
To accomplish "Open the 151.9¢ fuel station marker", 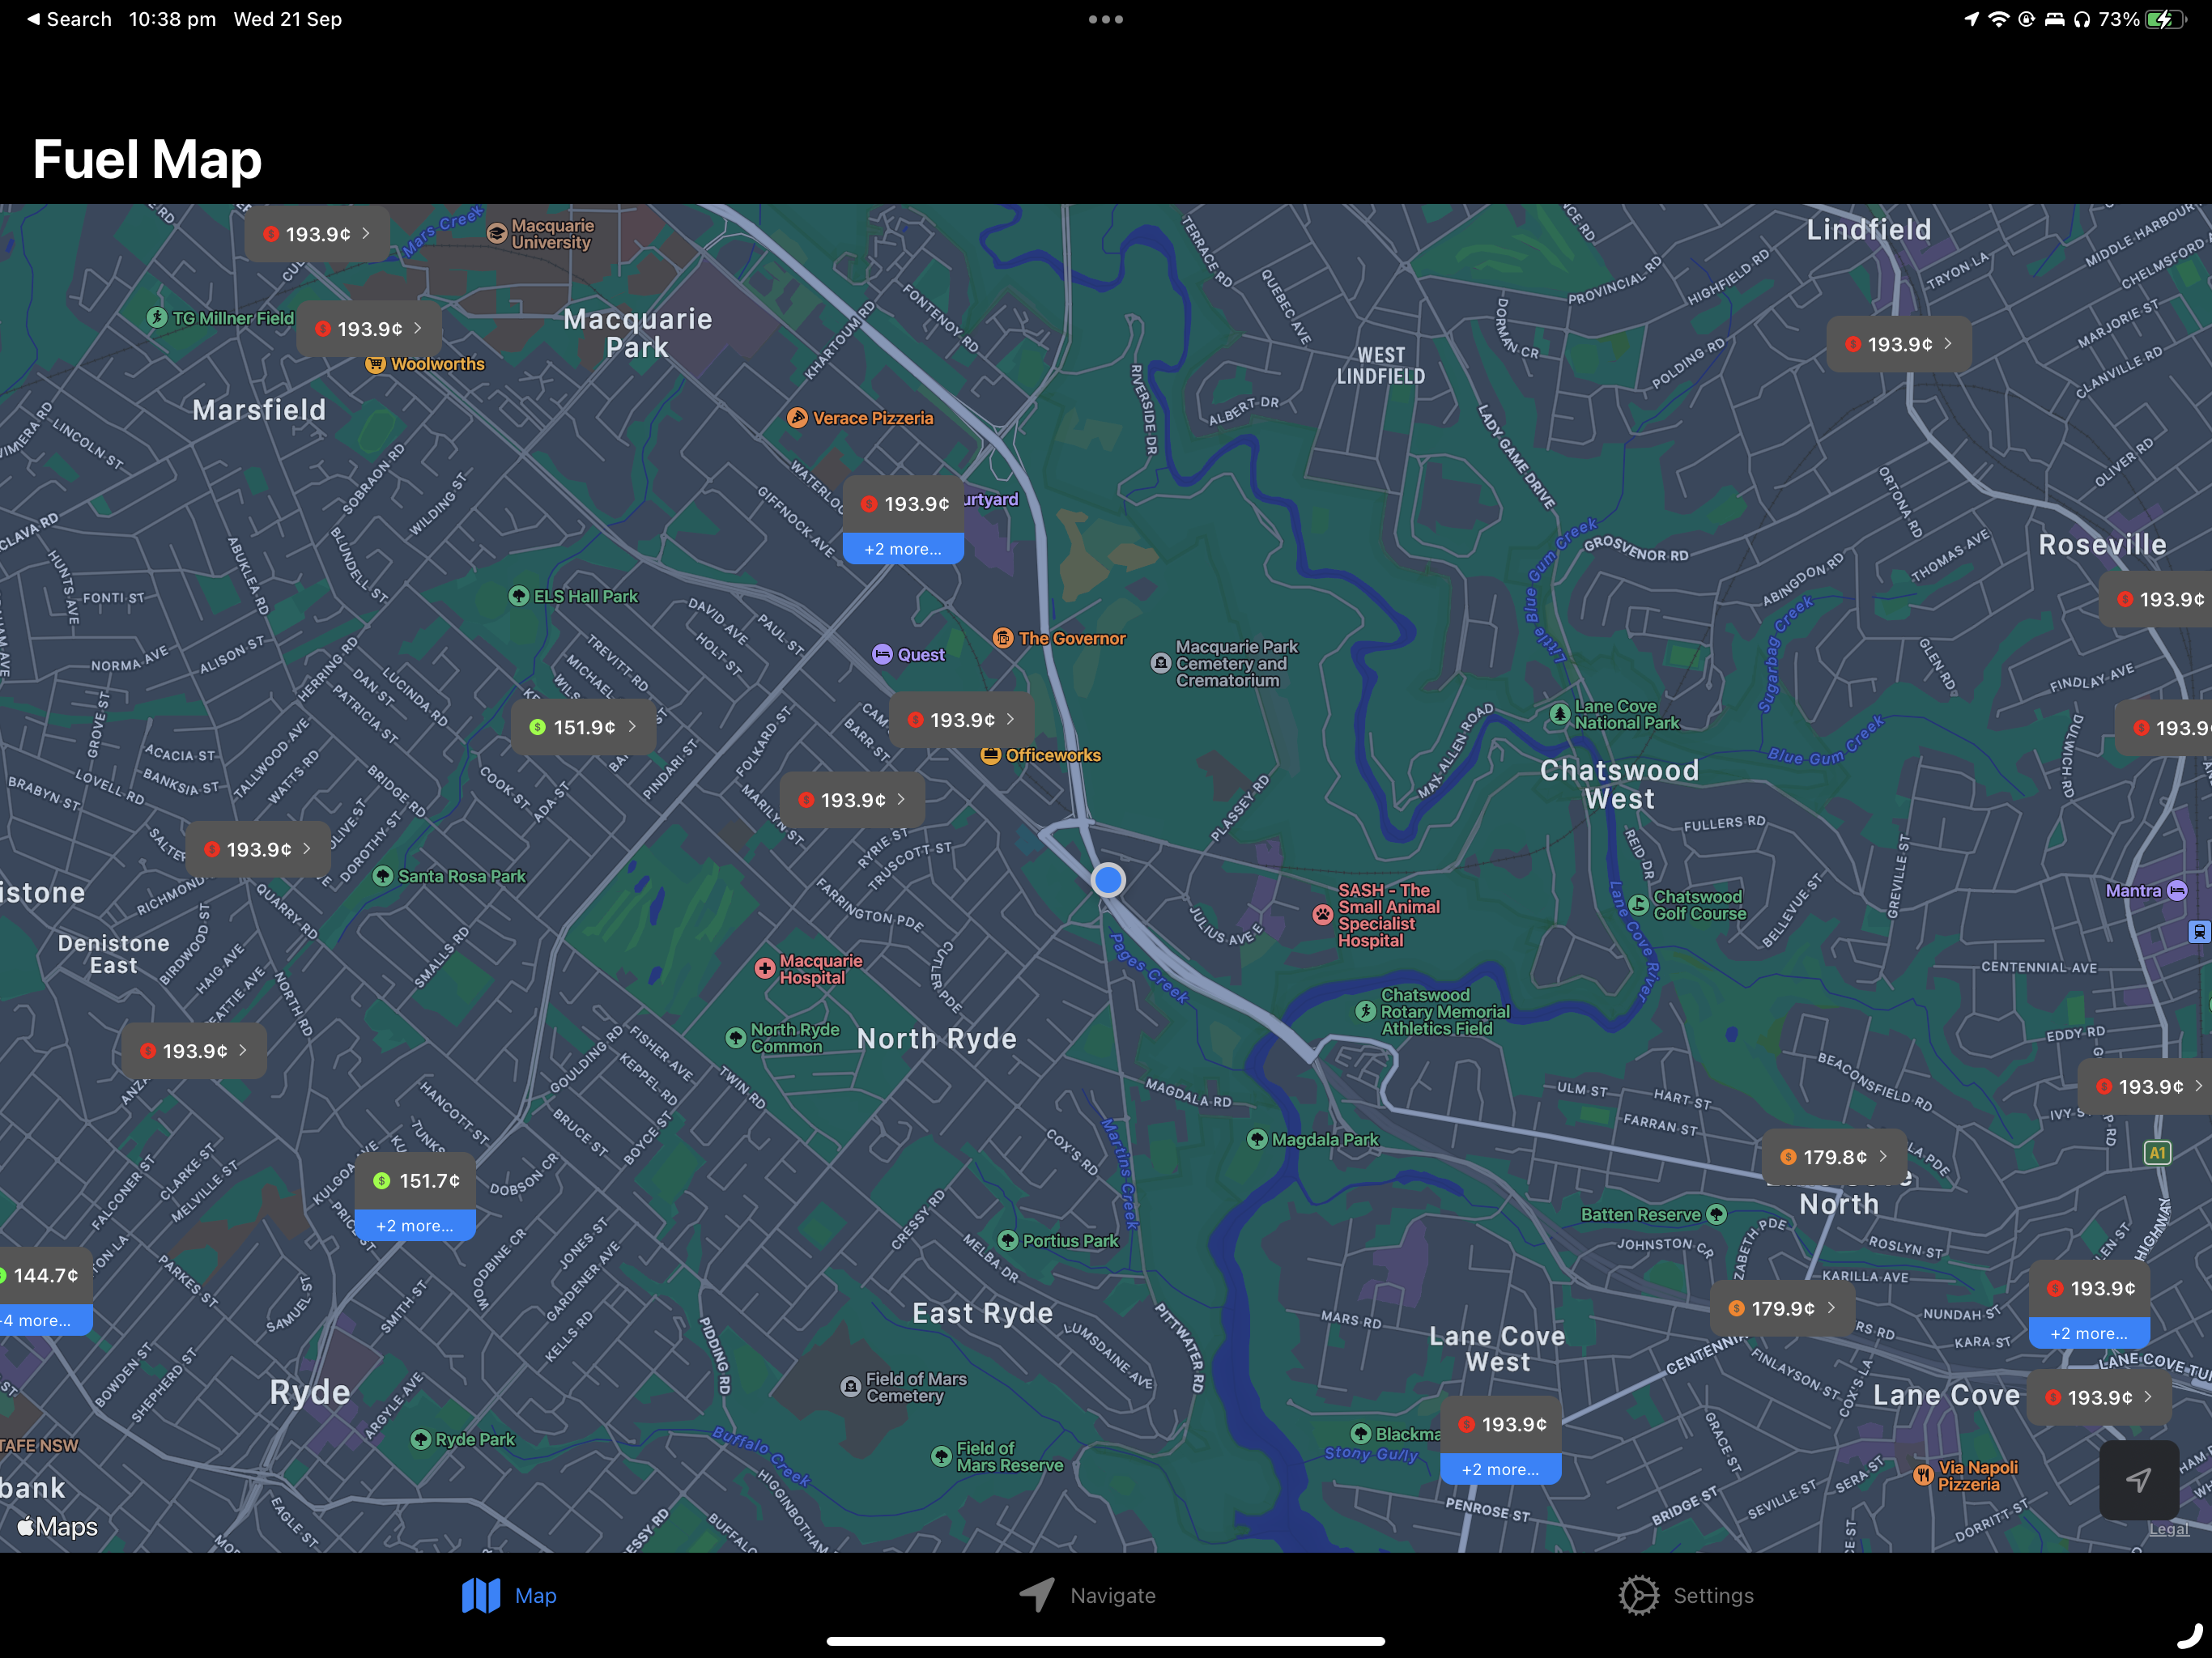I will pos(584,727).
